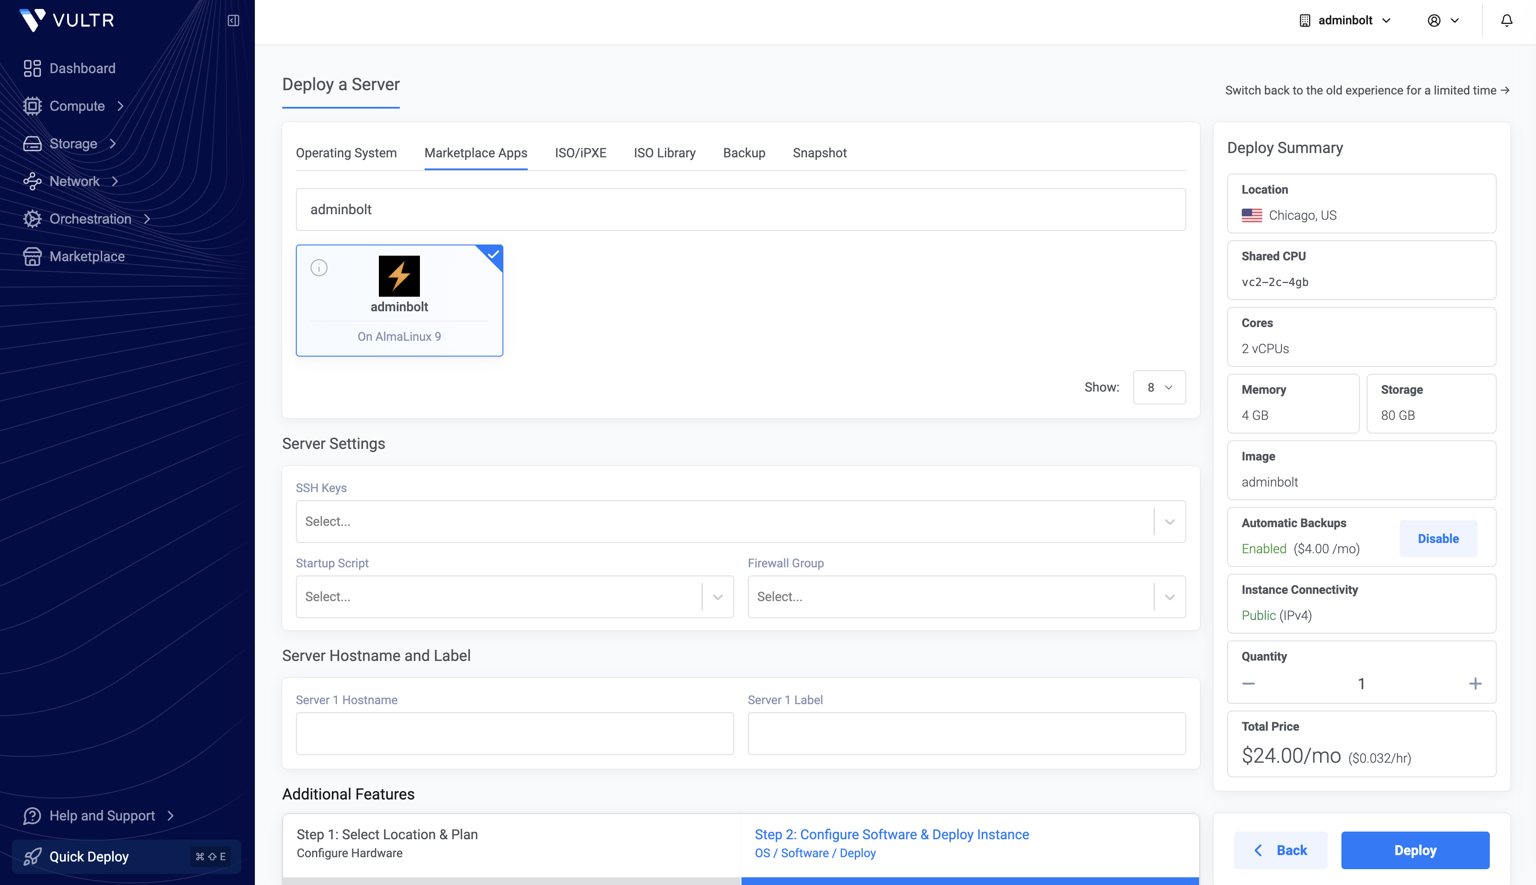The image size is (1536, 885).
Task: Click the Chicago, US location text
Action: click(1303, 215)
